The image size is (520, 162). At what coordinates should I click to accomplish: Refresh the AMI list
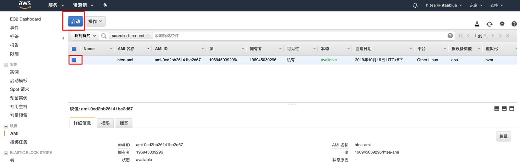pyautogui.click(x=489, y=24)
